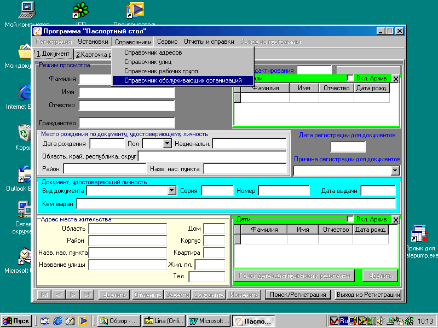Screen dimensions: 438x328
Task: Open Outlook Express desktop icon
Action: 25,174
